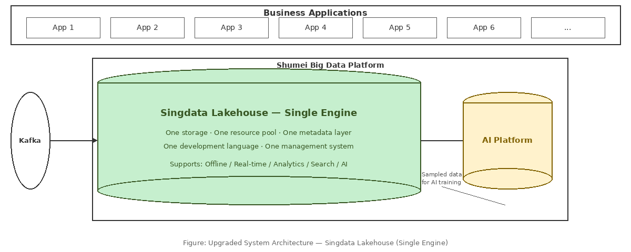Click the Shumei Big Data Platform title

point(330,65)
